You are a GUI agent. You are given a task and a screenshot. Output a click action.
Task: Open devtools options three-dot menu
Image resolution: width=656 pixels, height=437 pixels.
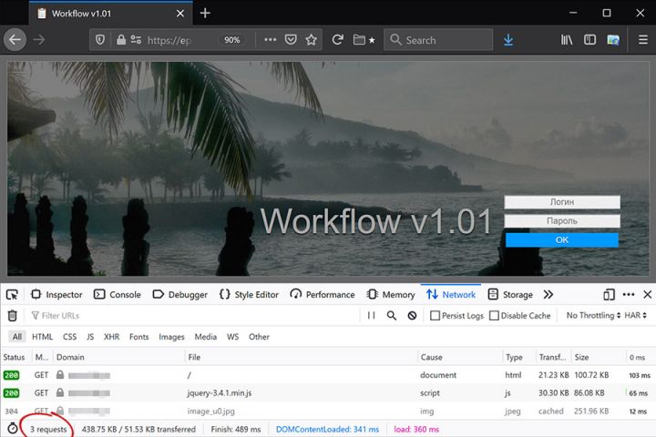(629, 295)
